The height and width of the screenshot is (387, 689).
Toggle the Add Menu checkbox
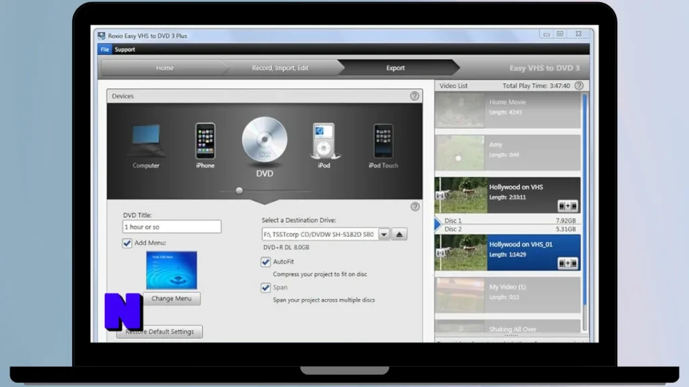(x=127, y=243)
